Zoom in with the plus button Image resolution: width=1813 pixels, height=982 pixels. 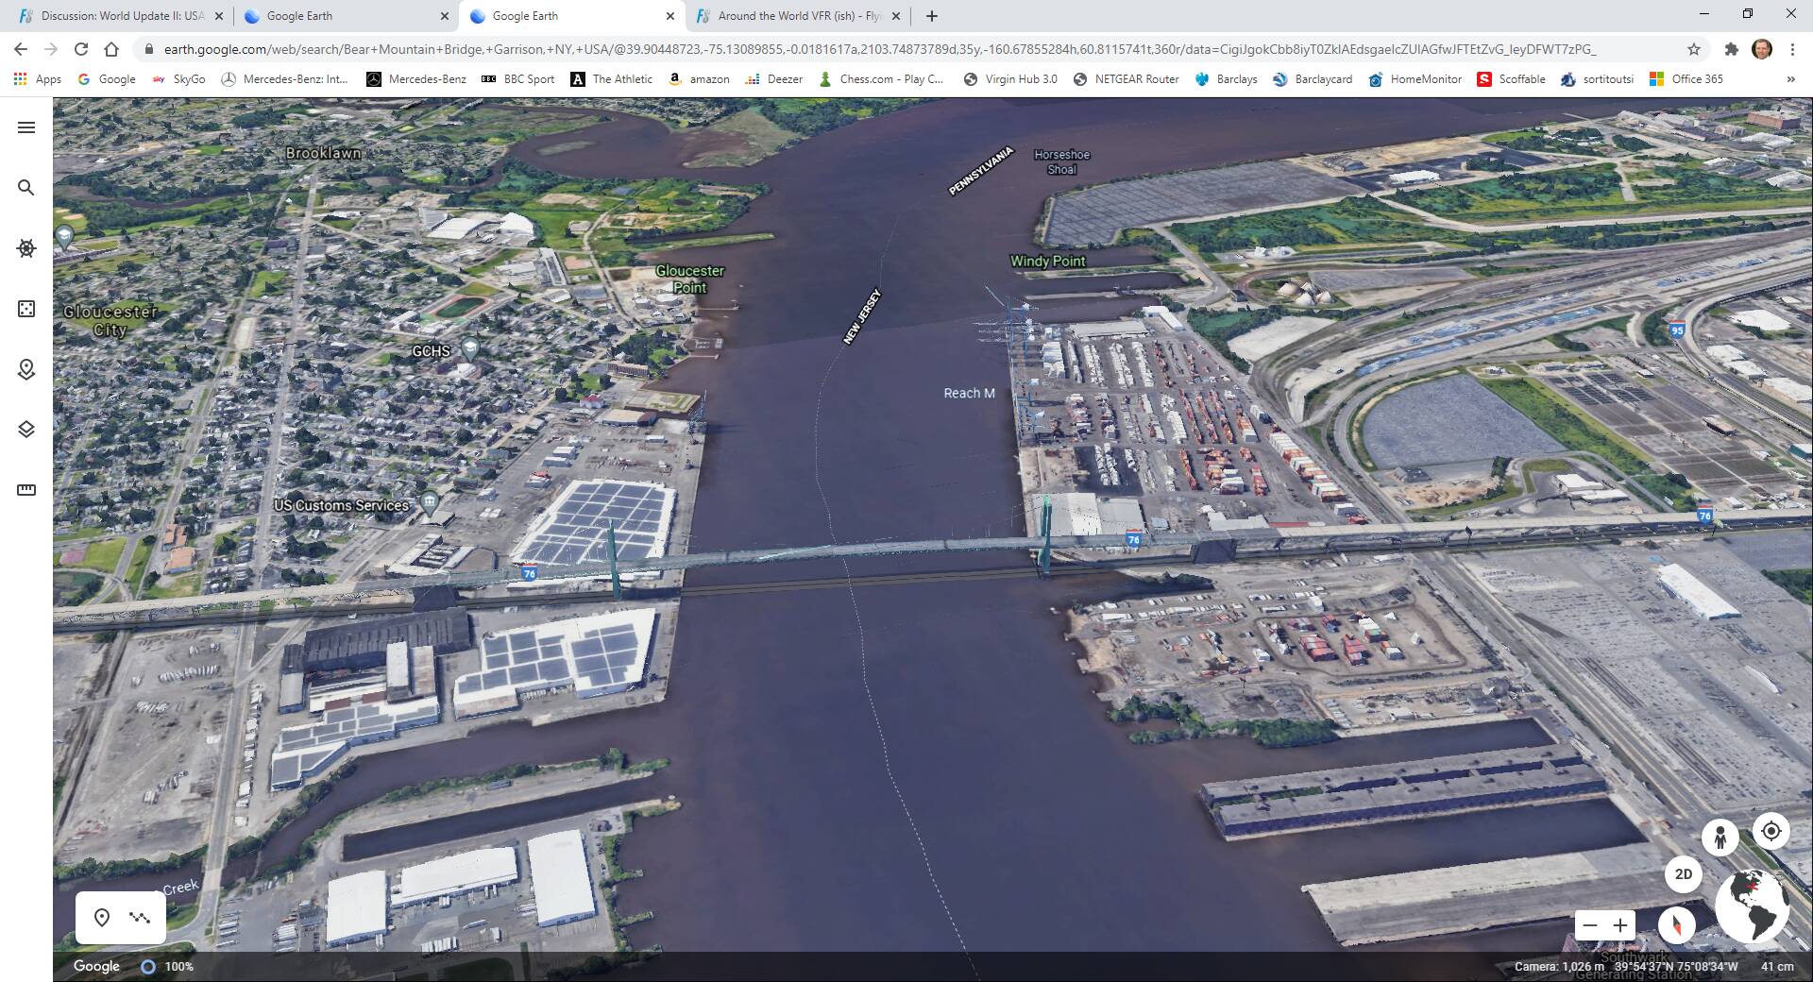click(1620, 925)
